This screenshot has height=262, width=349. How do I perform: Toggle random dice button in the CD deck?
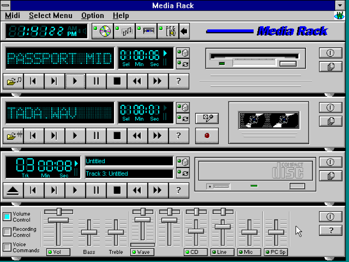(183, 162)
